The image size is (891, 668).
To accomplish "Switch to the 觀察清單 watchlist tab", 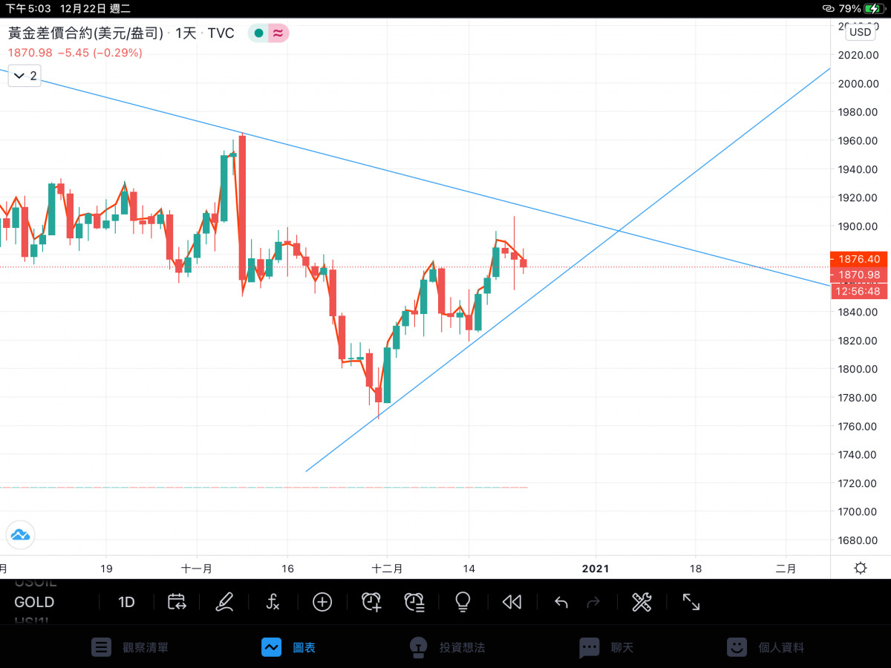I will click(x=130, y=647).
